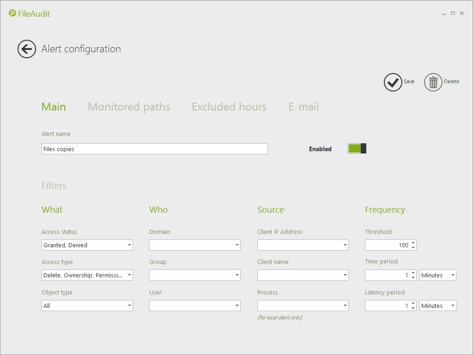Open the Excluded hours tab
The height and width of the screenshot is (355, 473).
[x=229, y=107]
